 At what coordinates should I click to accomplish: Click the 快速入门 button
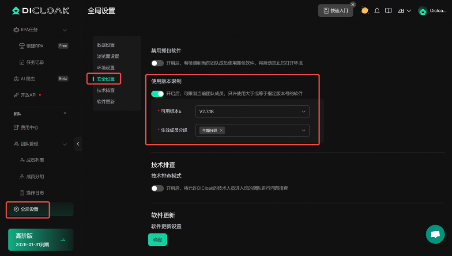335,11
